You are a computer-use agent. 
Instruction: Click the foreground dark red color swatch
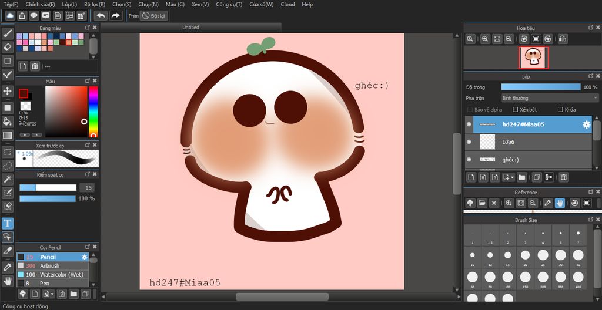click(24, 93)
